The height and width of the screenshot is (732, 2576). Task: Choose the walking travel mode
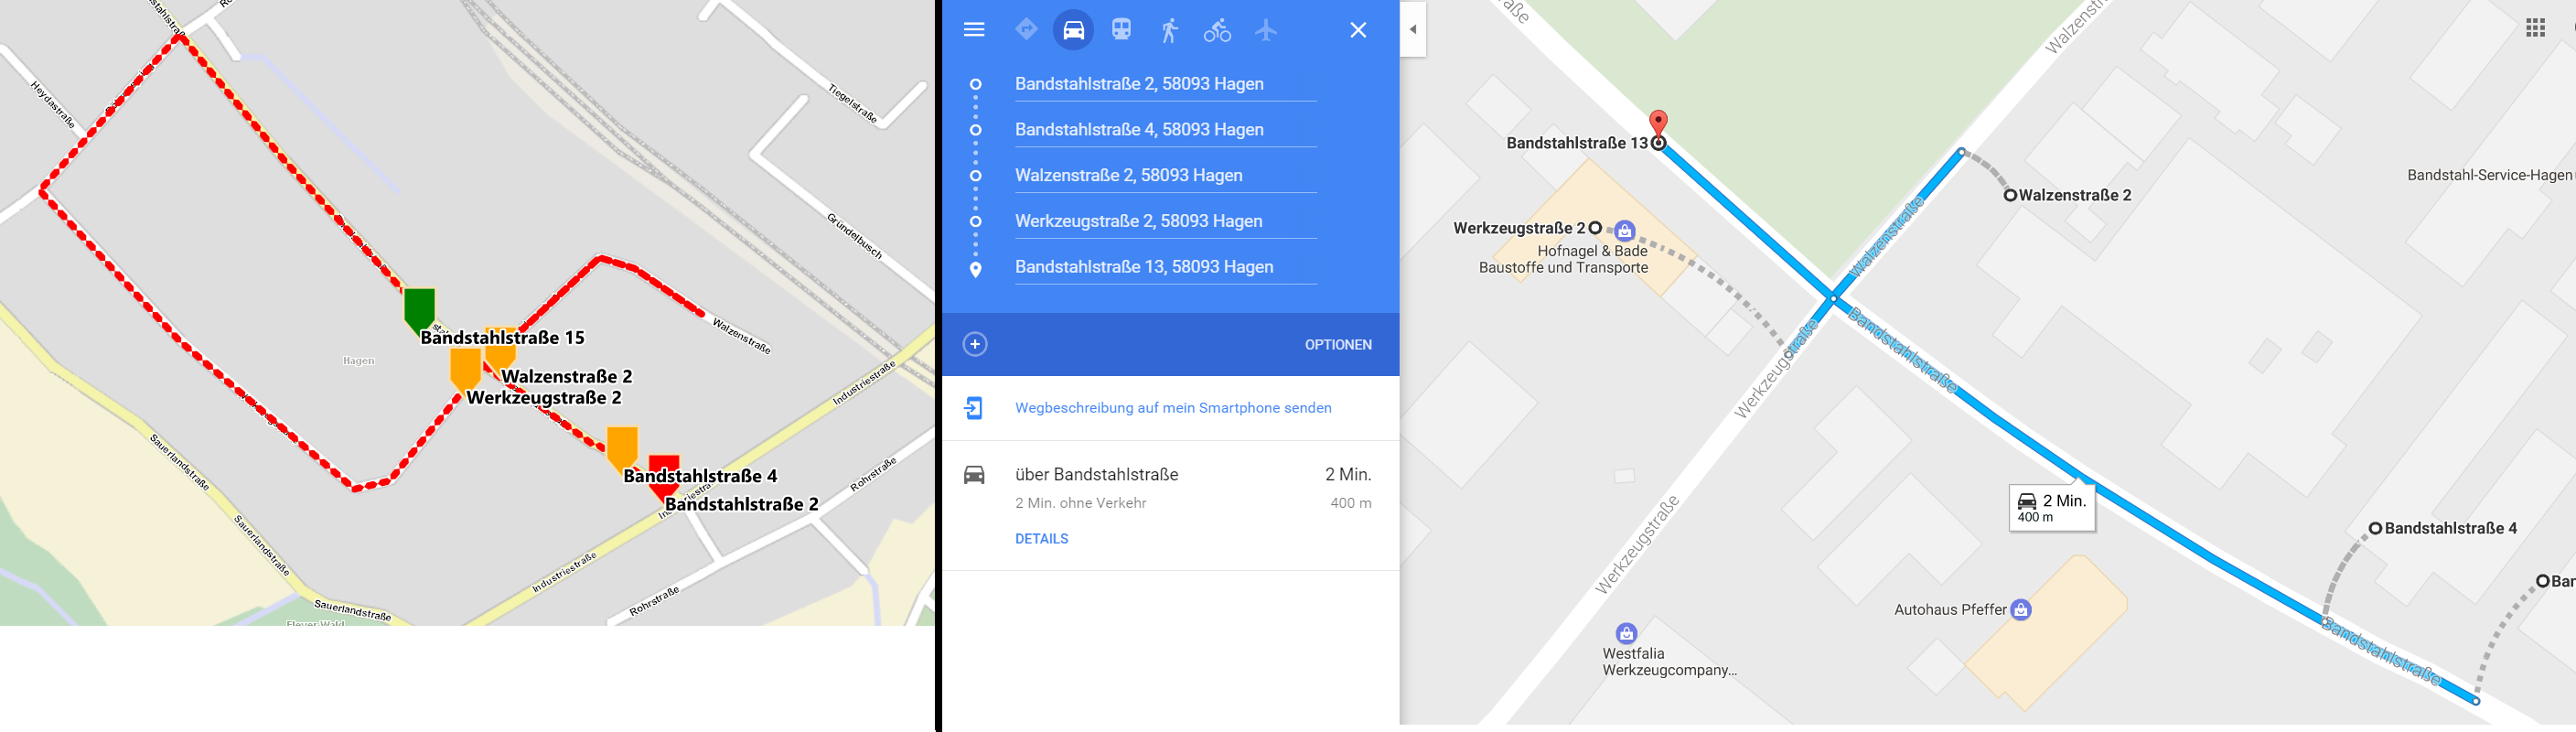click(1169, 30)
